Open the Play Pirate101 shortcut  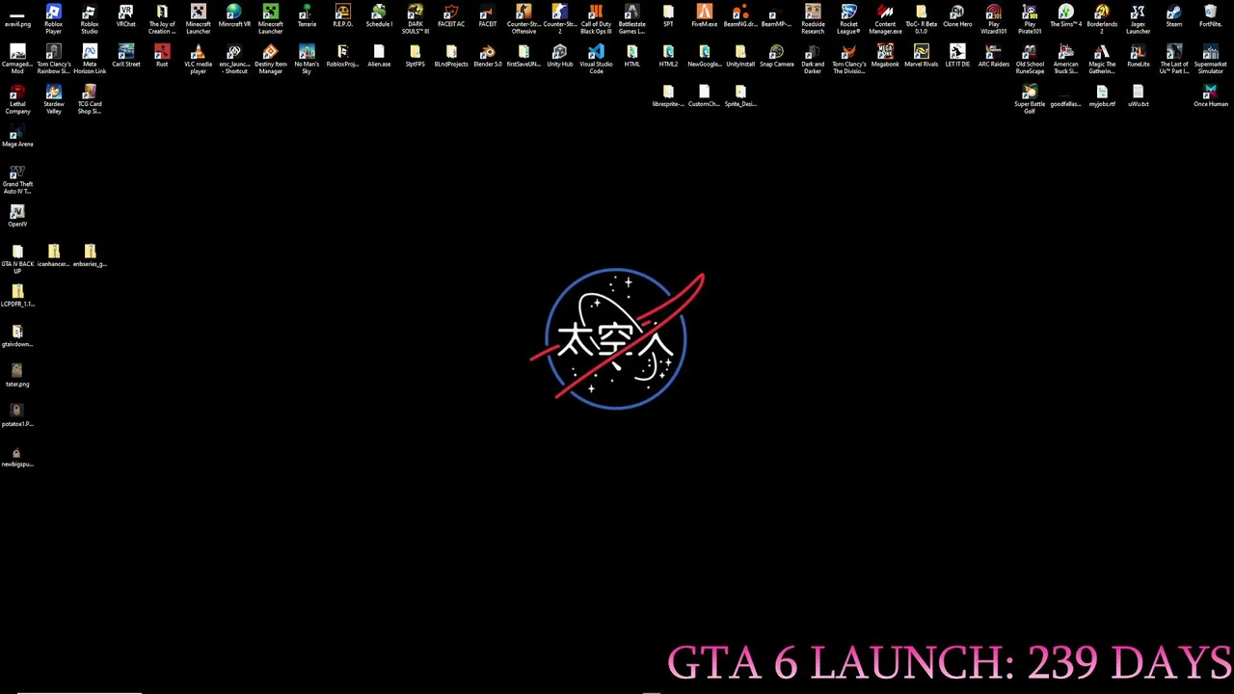point(1030,18)
